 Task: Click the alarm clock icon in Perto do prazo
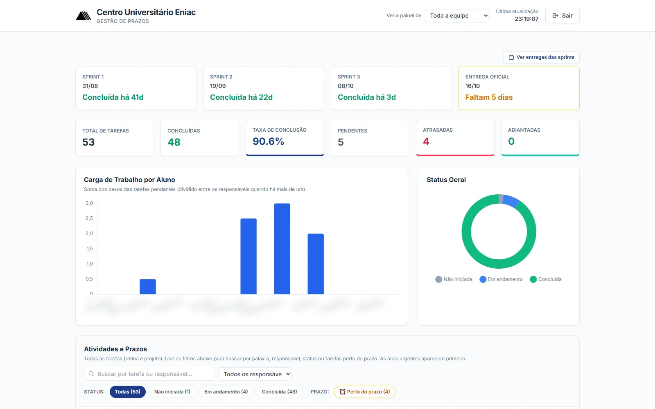click(343, 392)
